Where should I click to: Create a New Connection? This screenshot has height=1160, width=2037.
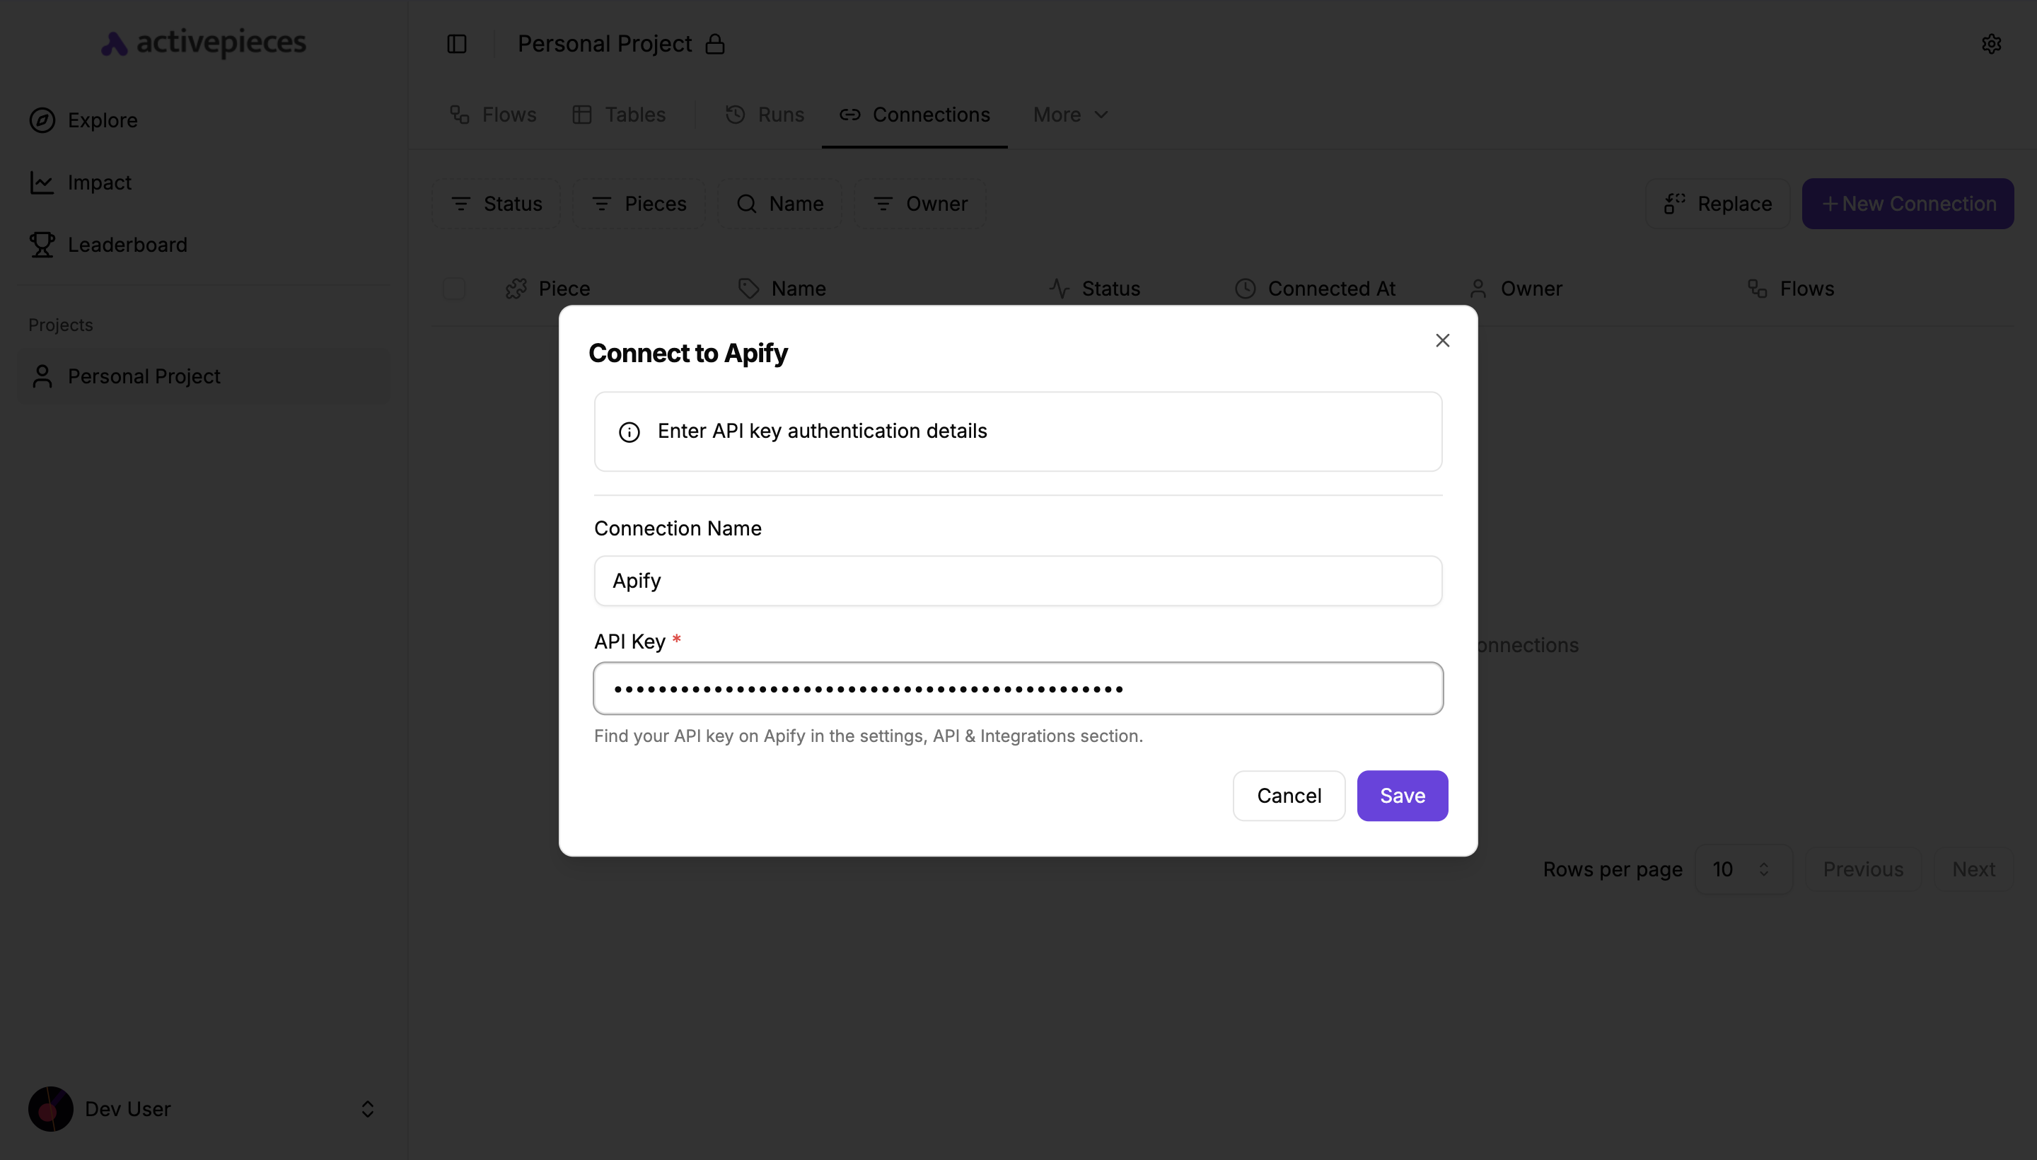click(1907, 203)
